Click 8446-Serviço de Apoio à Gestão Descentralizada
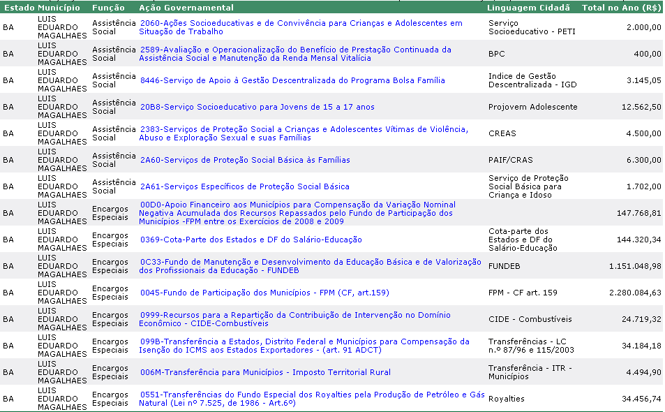 292,80
